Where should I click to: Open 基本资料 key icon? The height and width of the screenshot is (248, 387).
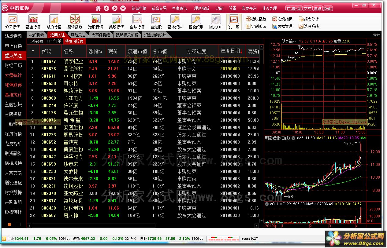[175, 22]
